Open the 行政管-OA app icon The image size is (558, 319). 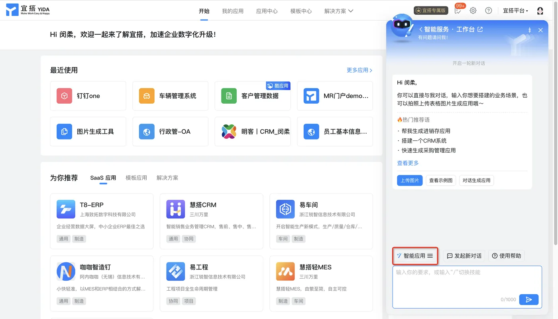(x=147, y=132)
